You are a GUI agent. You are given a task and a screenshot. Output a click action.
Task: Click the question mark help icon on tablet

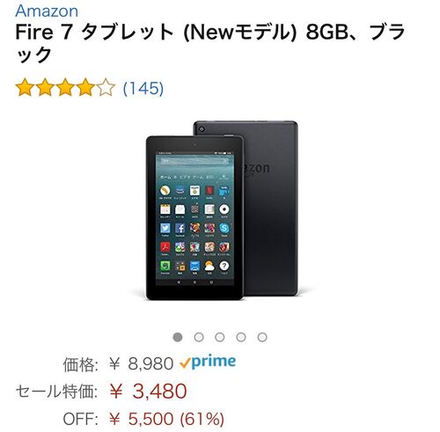point(224,266)
